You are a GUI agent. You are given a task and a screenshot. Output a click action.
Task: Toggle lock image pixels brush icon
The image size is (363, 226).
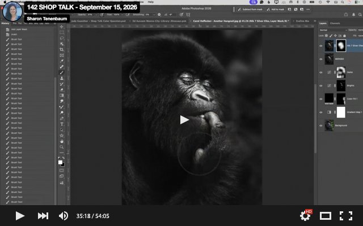331,36
